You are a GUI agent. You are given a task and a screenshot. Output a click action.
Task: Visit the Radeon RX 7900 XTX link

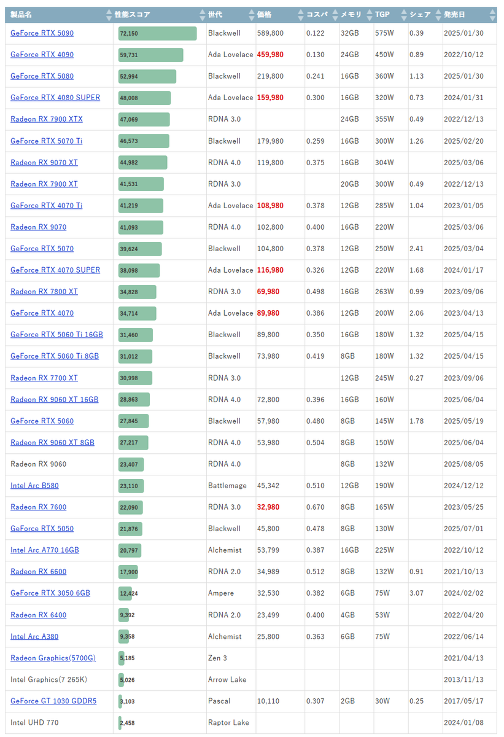[x=47, y=119]
